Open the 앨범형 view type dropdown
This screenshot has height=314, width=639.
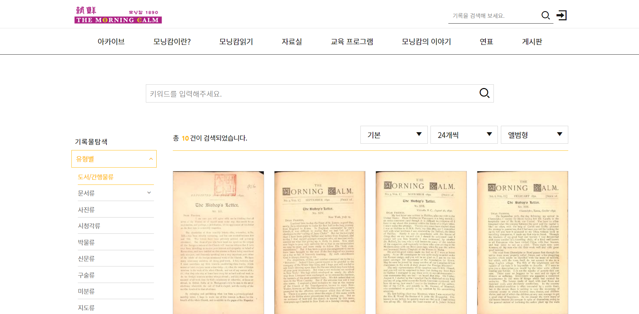click(x=534, y=135)
